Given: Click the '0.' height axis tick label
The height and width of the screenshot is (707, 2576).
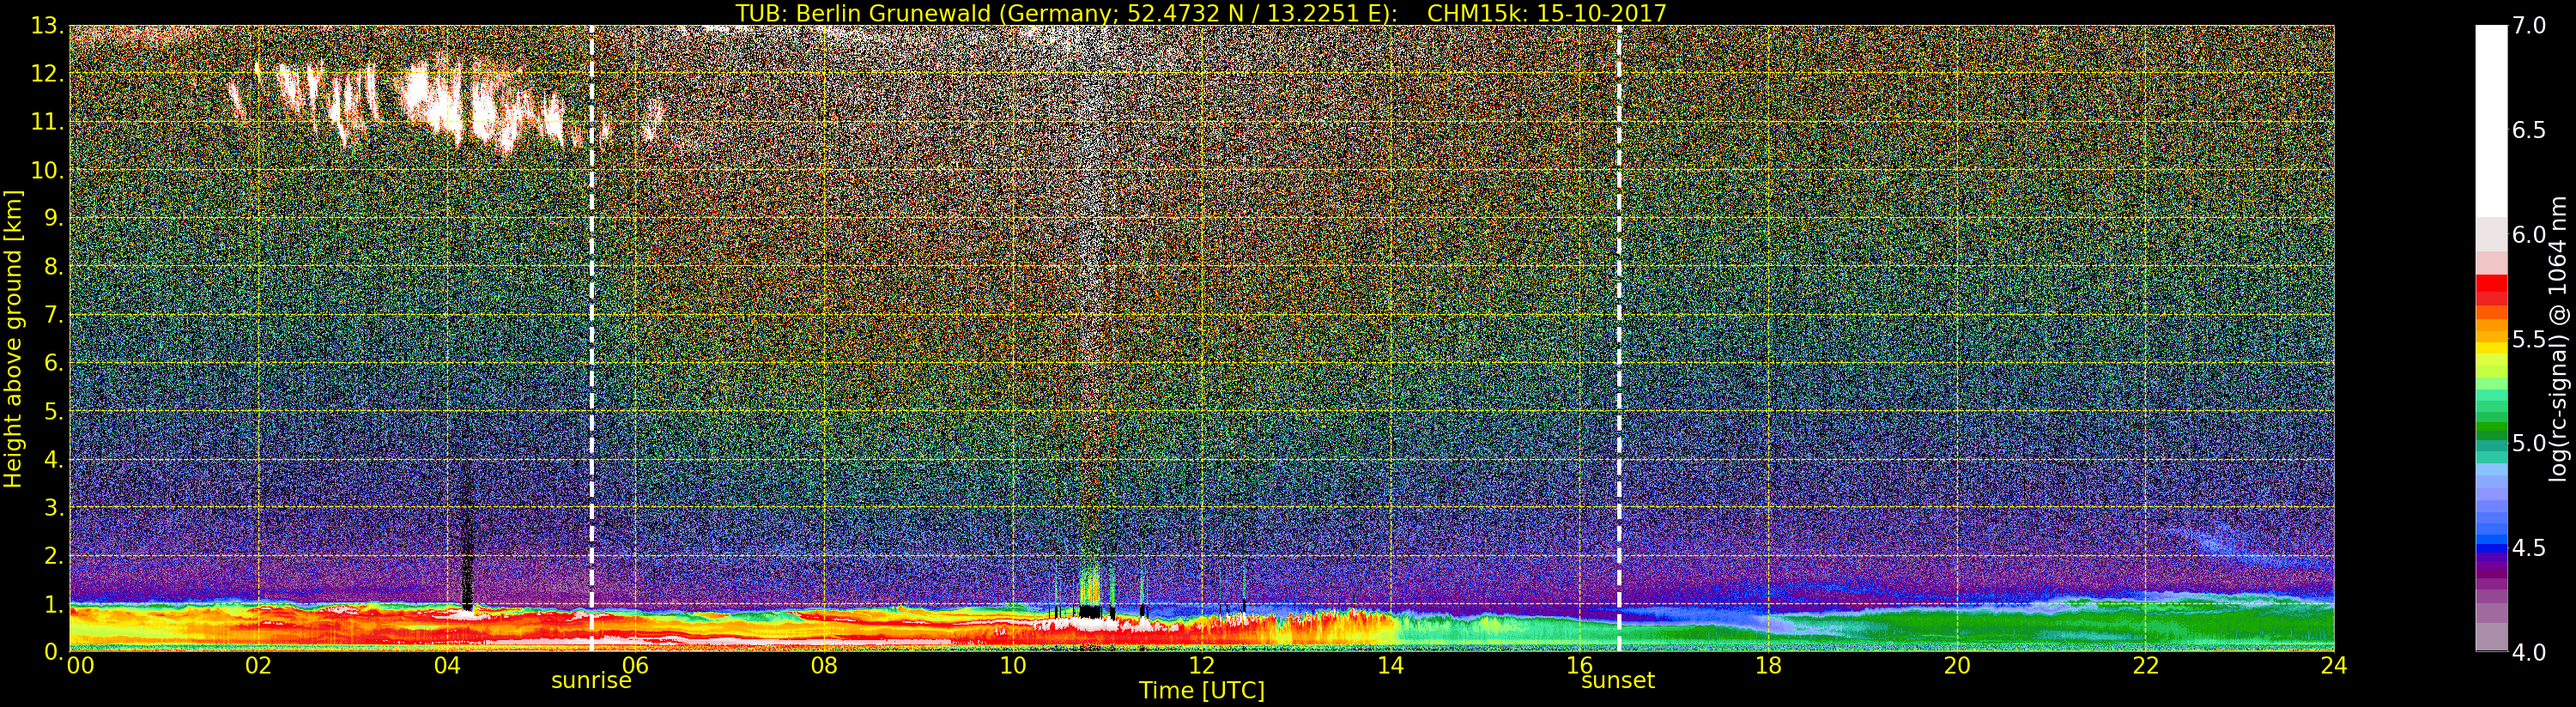Looking at the screenshot, I should [54, 651].
